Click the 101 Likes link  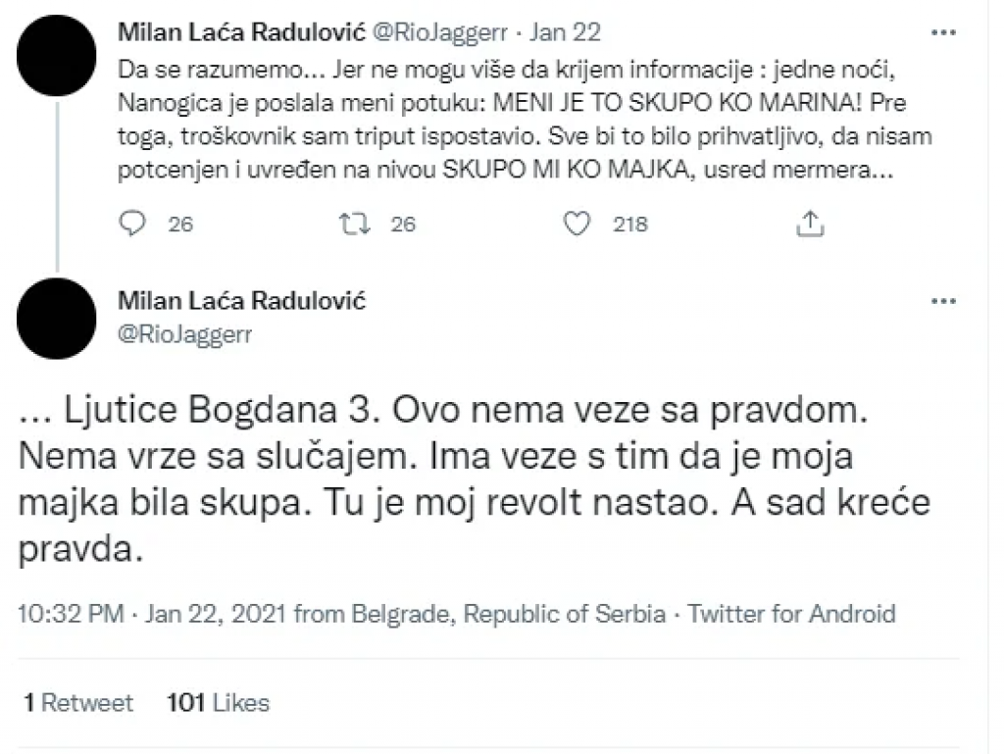click(x=218, y=702)
